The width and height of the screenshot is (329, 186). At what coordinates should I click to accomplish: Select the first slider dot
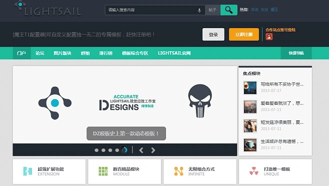pos(96,150)
